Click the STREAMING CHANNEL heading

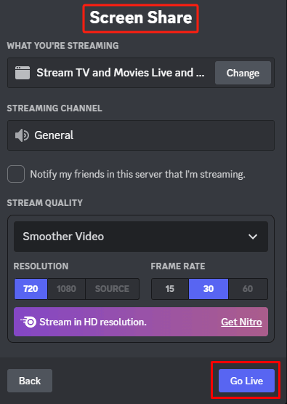[x=54, y=108]
